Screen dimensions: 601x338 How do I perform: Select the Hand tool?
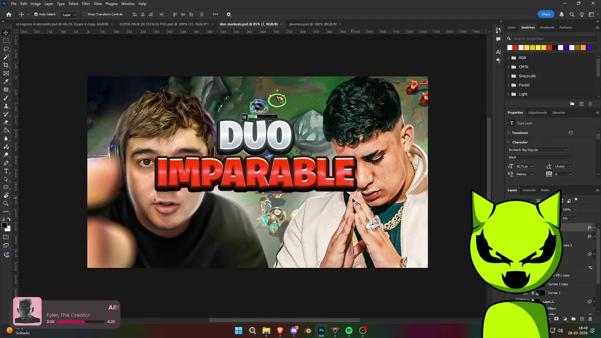[6, 195]
